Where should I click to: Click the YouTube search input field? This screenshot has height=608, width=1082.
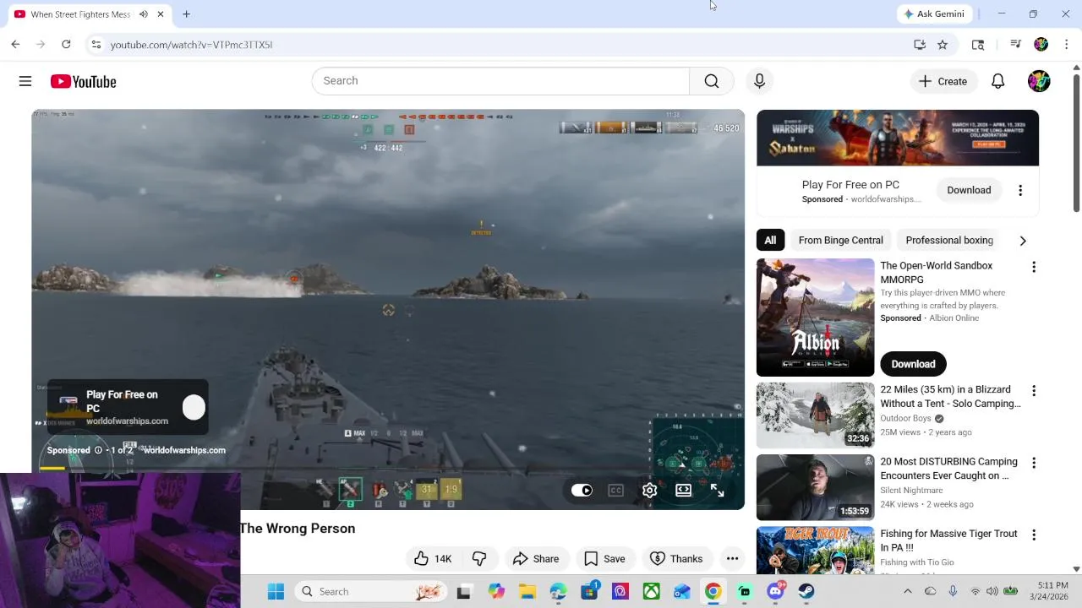[500, 81]
